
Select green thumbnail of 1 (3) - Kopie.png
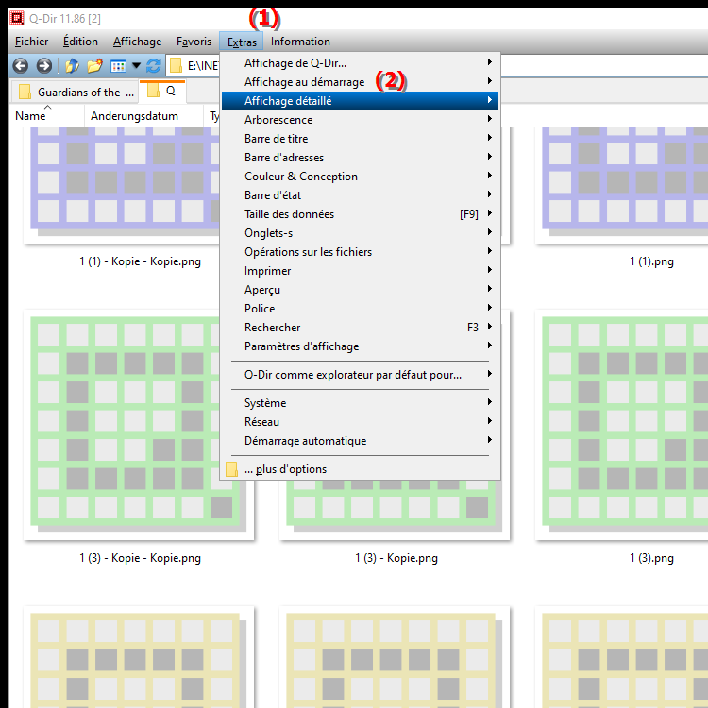click(395, 510)
